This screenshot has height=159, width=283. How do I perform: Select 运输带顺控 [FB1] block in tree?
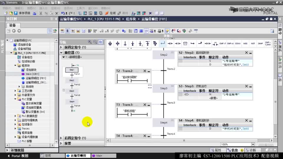click(x=36, y=78)
